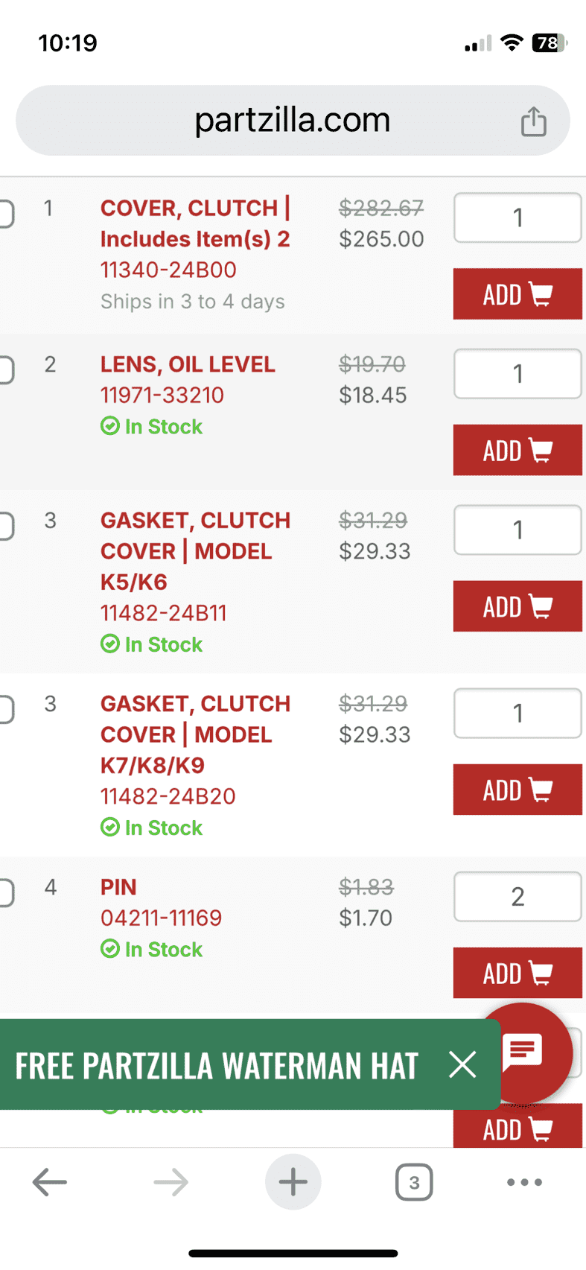Tap the Free Partzilla Waterman Hat banner
This screenshot has height=1270, width=586.
click(x=217, y=1066)
